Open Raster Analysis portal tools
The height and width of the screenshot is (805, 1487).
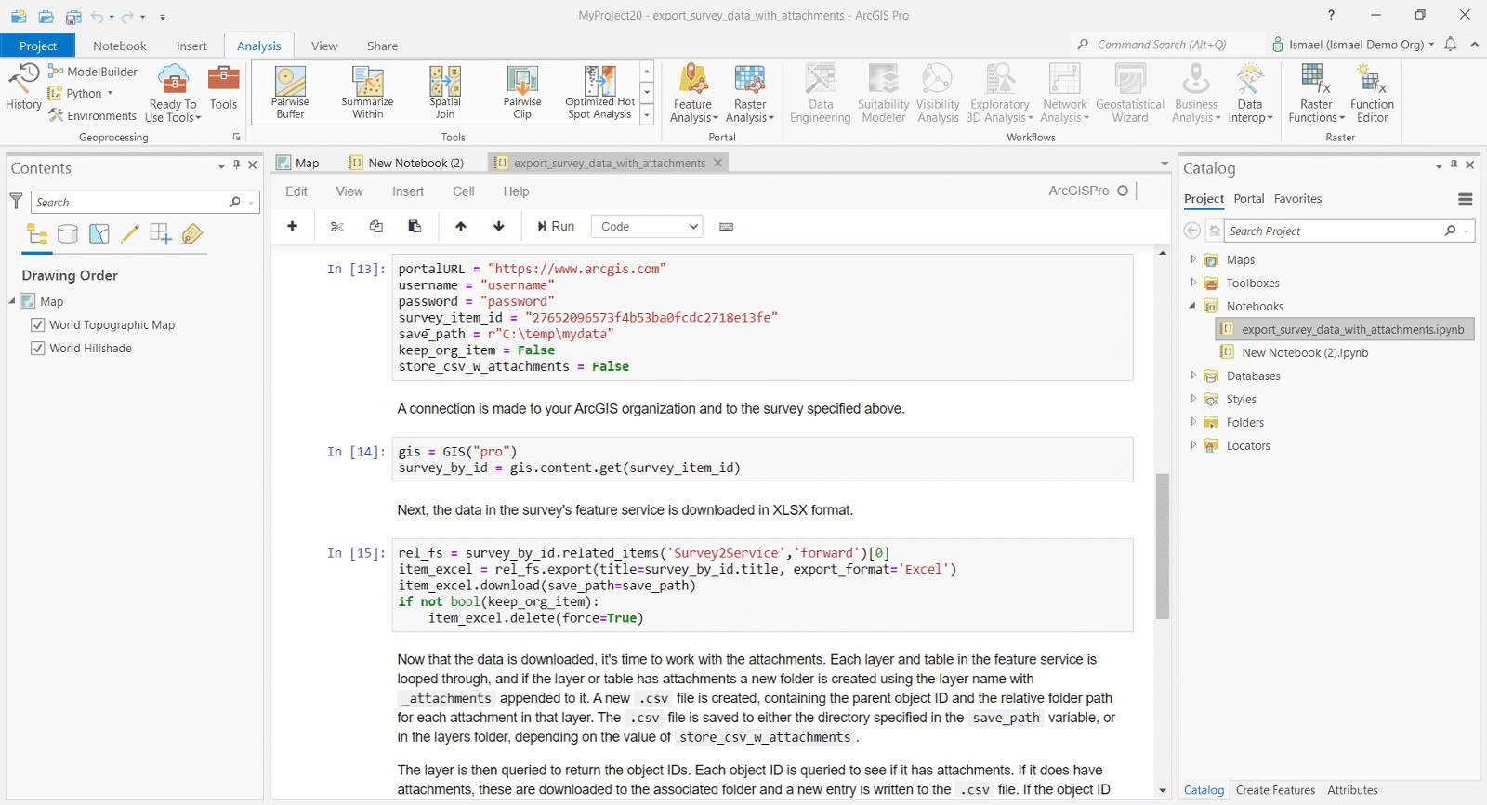(750, 93)
